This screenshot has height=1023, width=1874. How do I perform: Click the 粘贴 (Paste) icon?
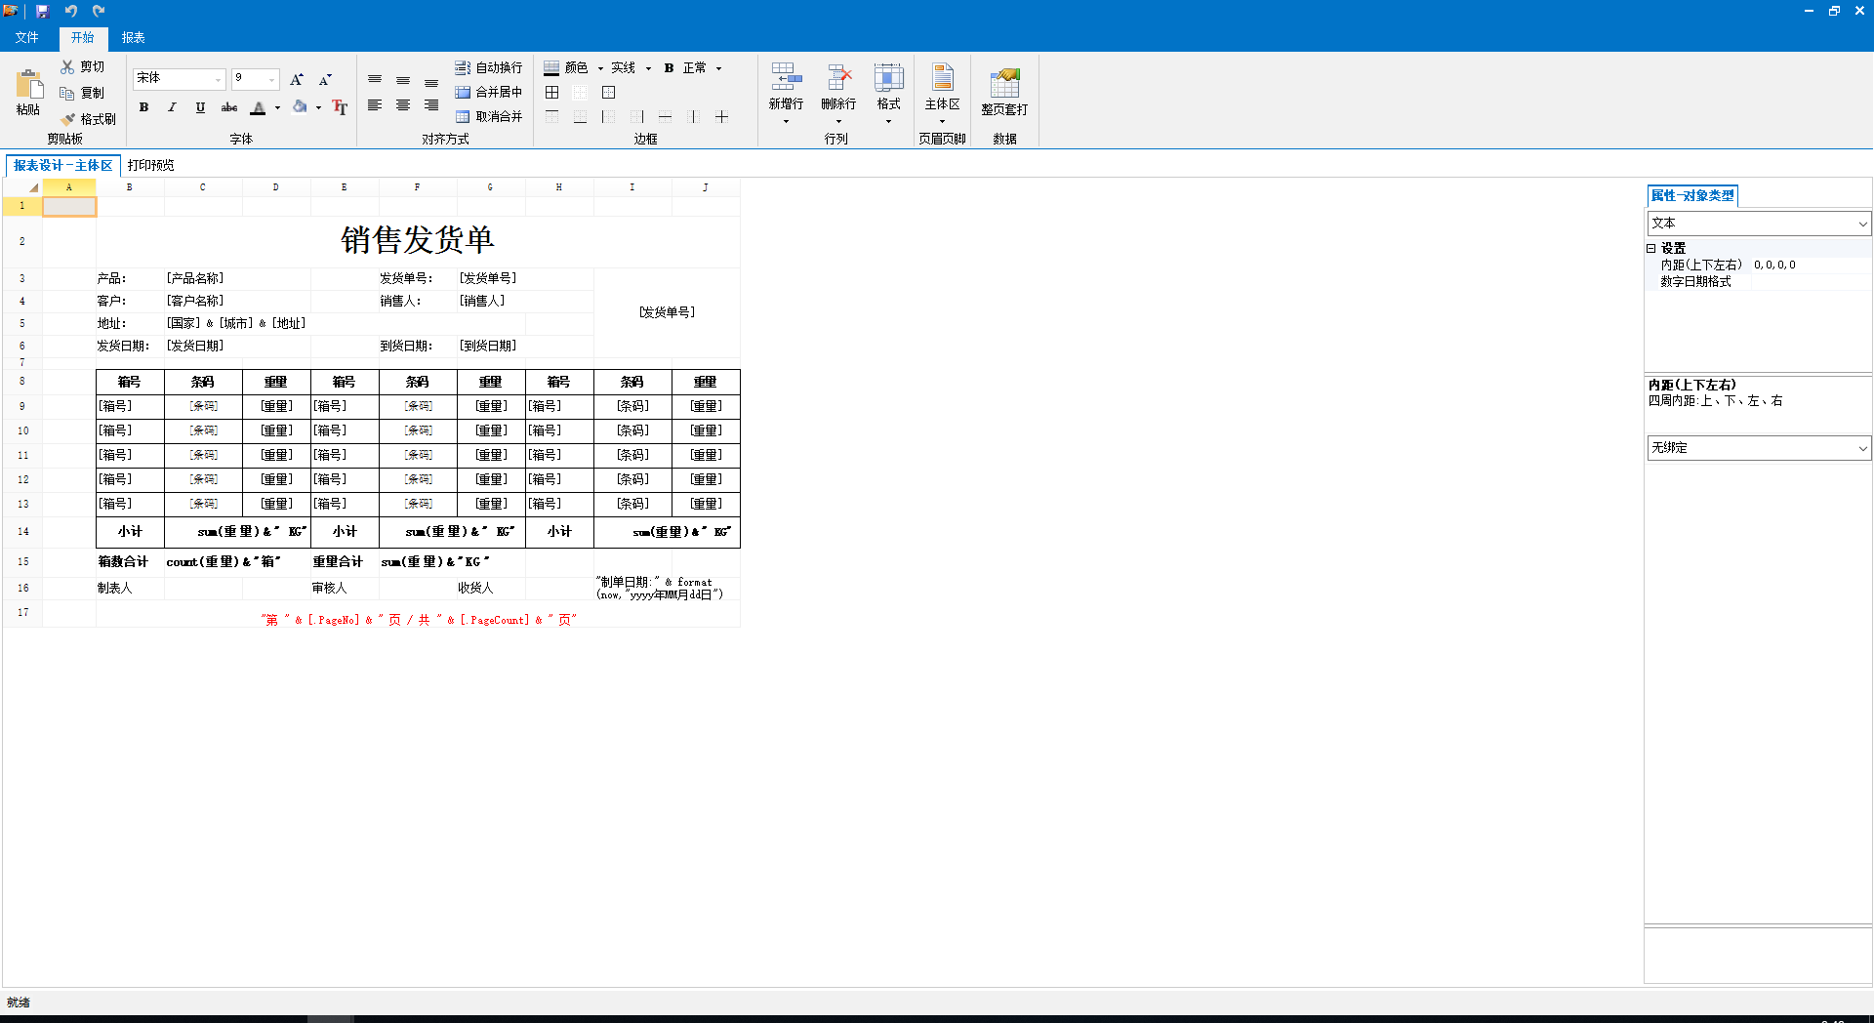tap(28, 85)
